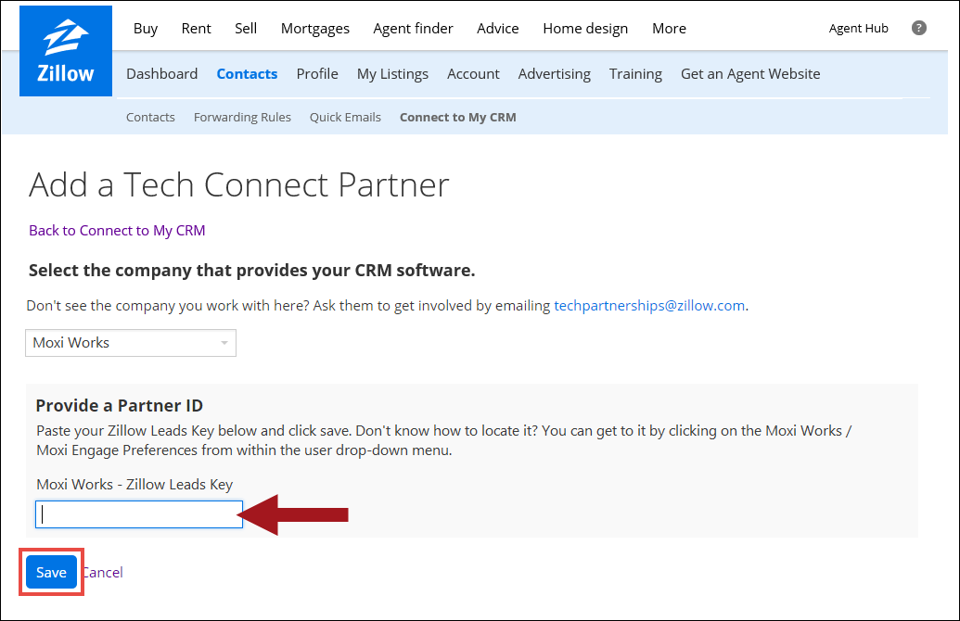The image size is (960, 621).
Task: Click the techpartnerships@zillow.com email link
Action: tap(649, 305)
